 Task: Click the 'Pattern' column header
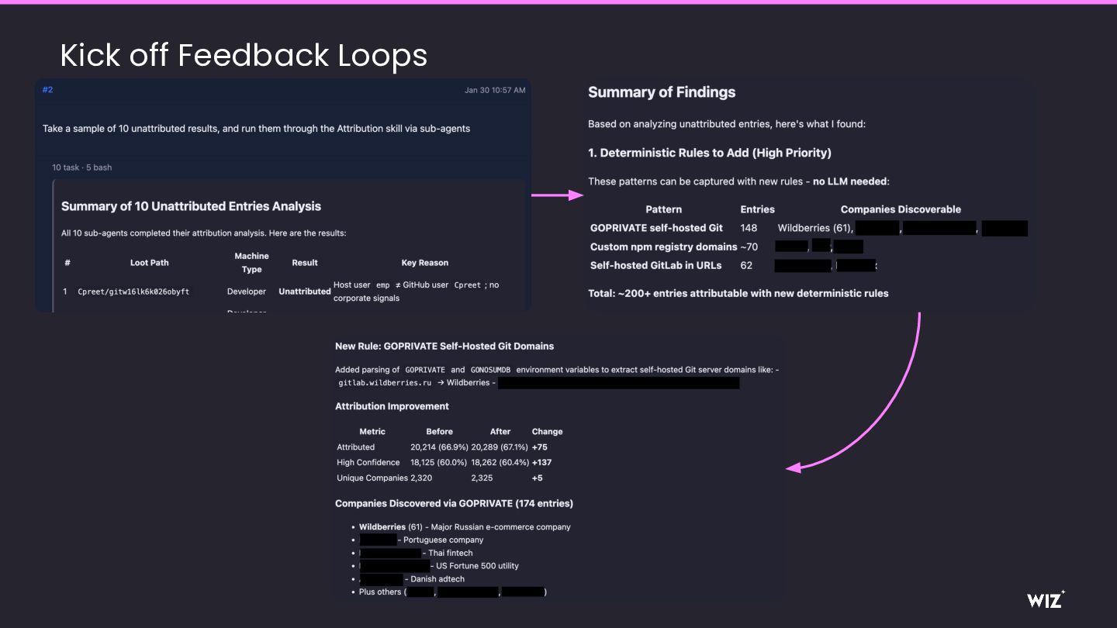(x=663, y=209)
